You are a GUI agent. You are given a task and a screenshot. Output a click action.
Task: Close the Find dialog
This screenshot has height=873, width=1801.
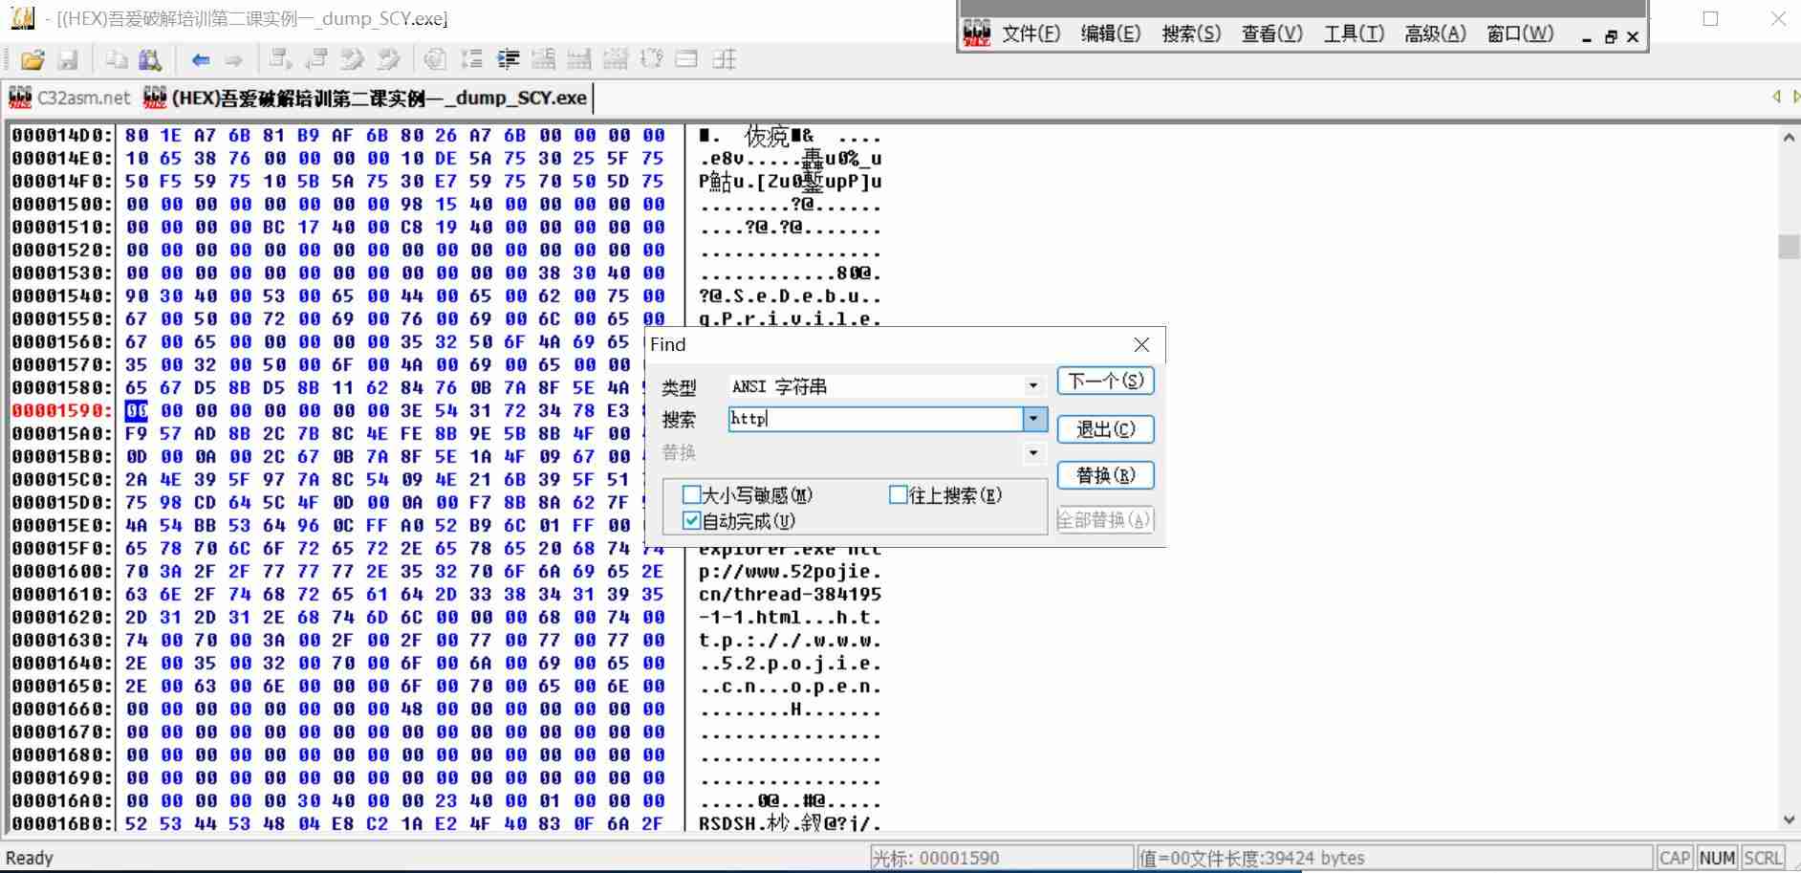1141,344
